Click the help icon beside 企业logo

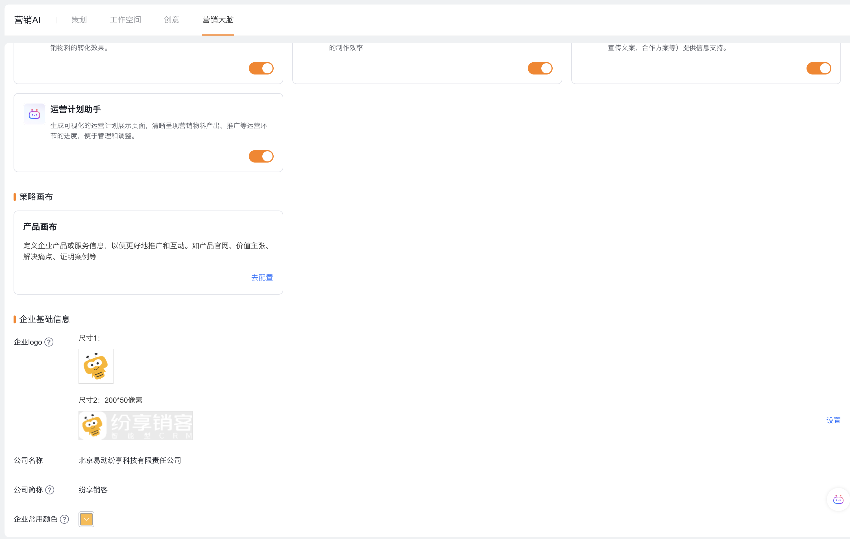(49, 342)
